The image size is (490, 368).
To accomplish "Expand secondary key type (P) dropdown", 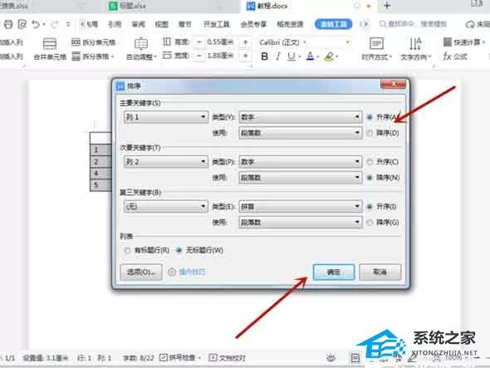I will [x=301, y=162].
